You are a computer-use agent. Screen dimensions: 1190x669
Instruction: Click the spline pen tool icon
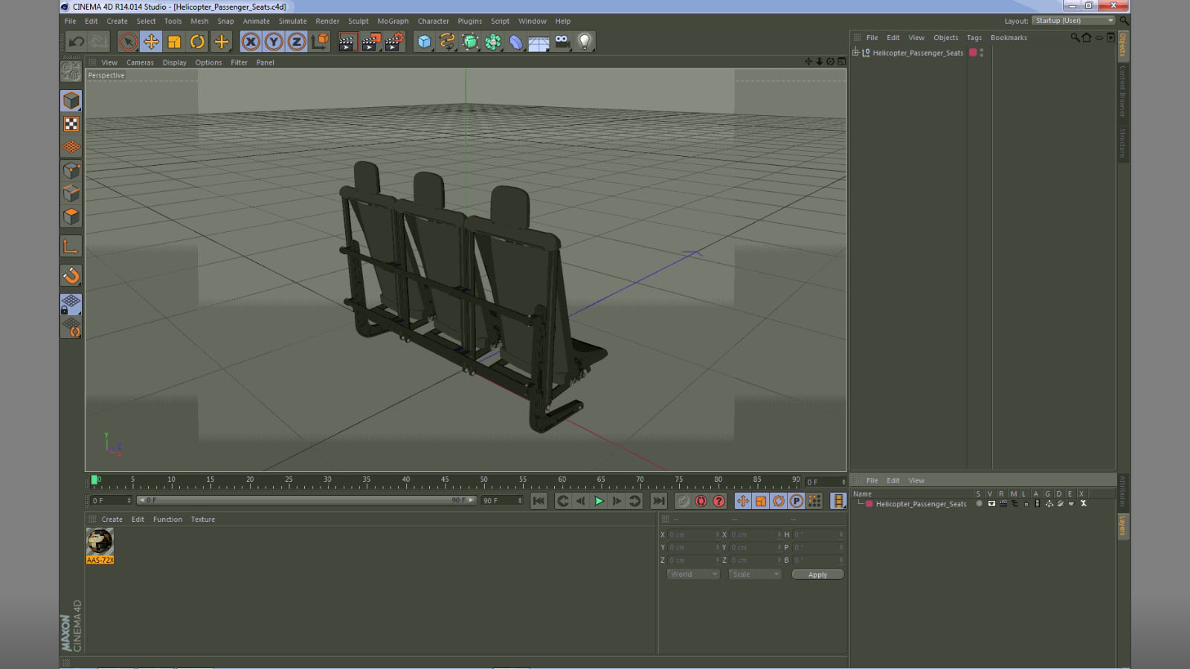point(447,42)
